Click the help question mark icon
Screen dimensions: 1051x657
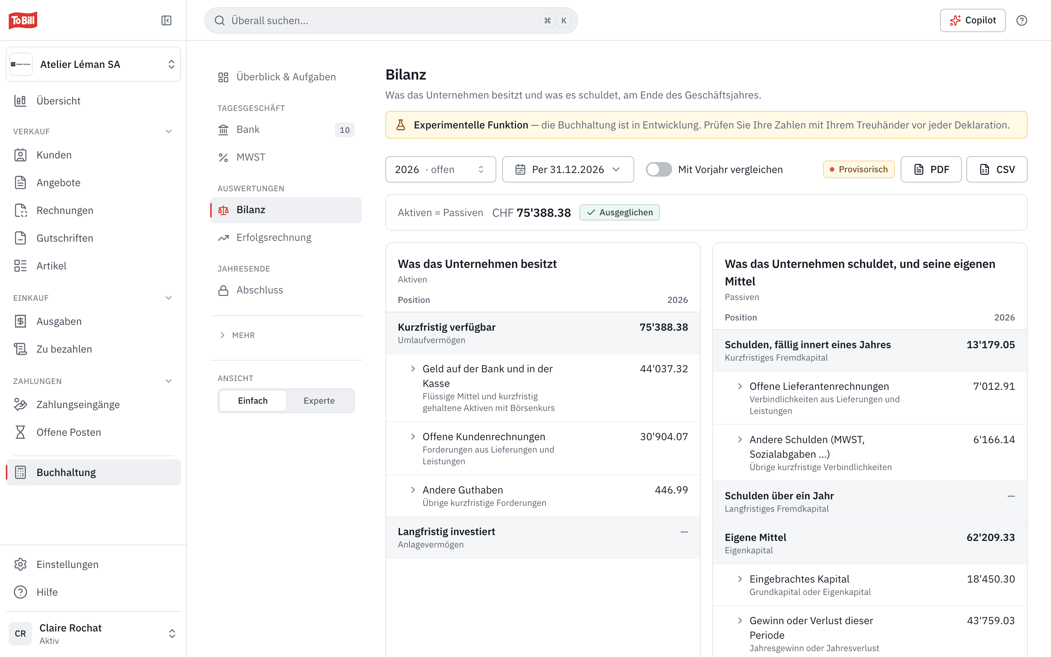tap(1021, 20)
